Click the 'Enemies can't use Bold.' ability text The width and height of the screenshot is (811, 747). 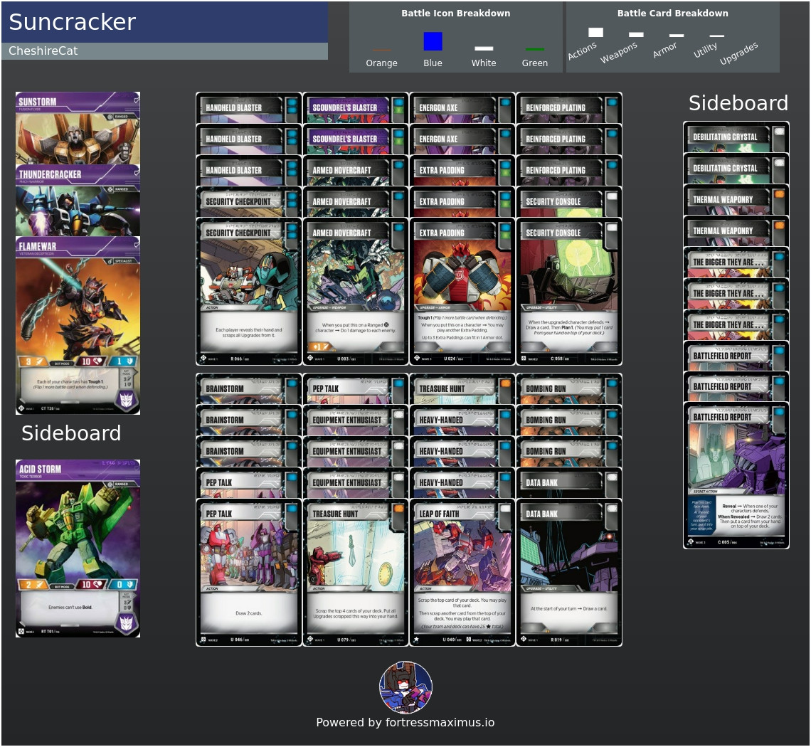click(x=70, y=608)
